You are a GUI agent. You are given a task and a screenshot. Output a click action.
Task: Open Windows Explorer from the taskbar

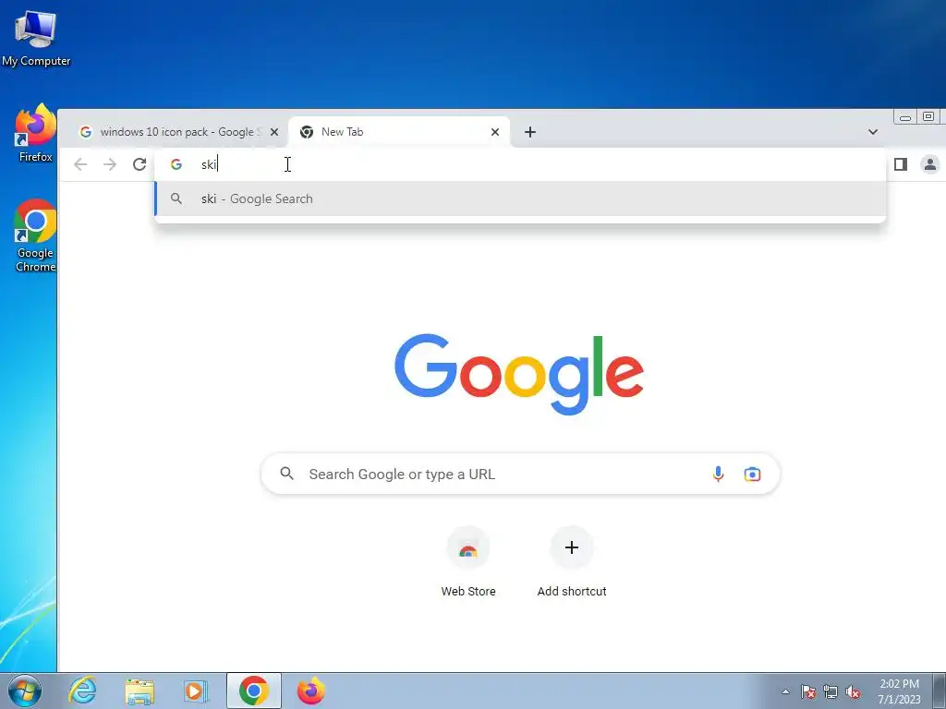click(139, 691)
